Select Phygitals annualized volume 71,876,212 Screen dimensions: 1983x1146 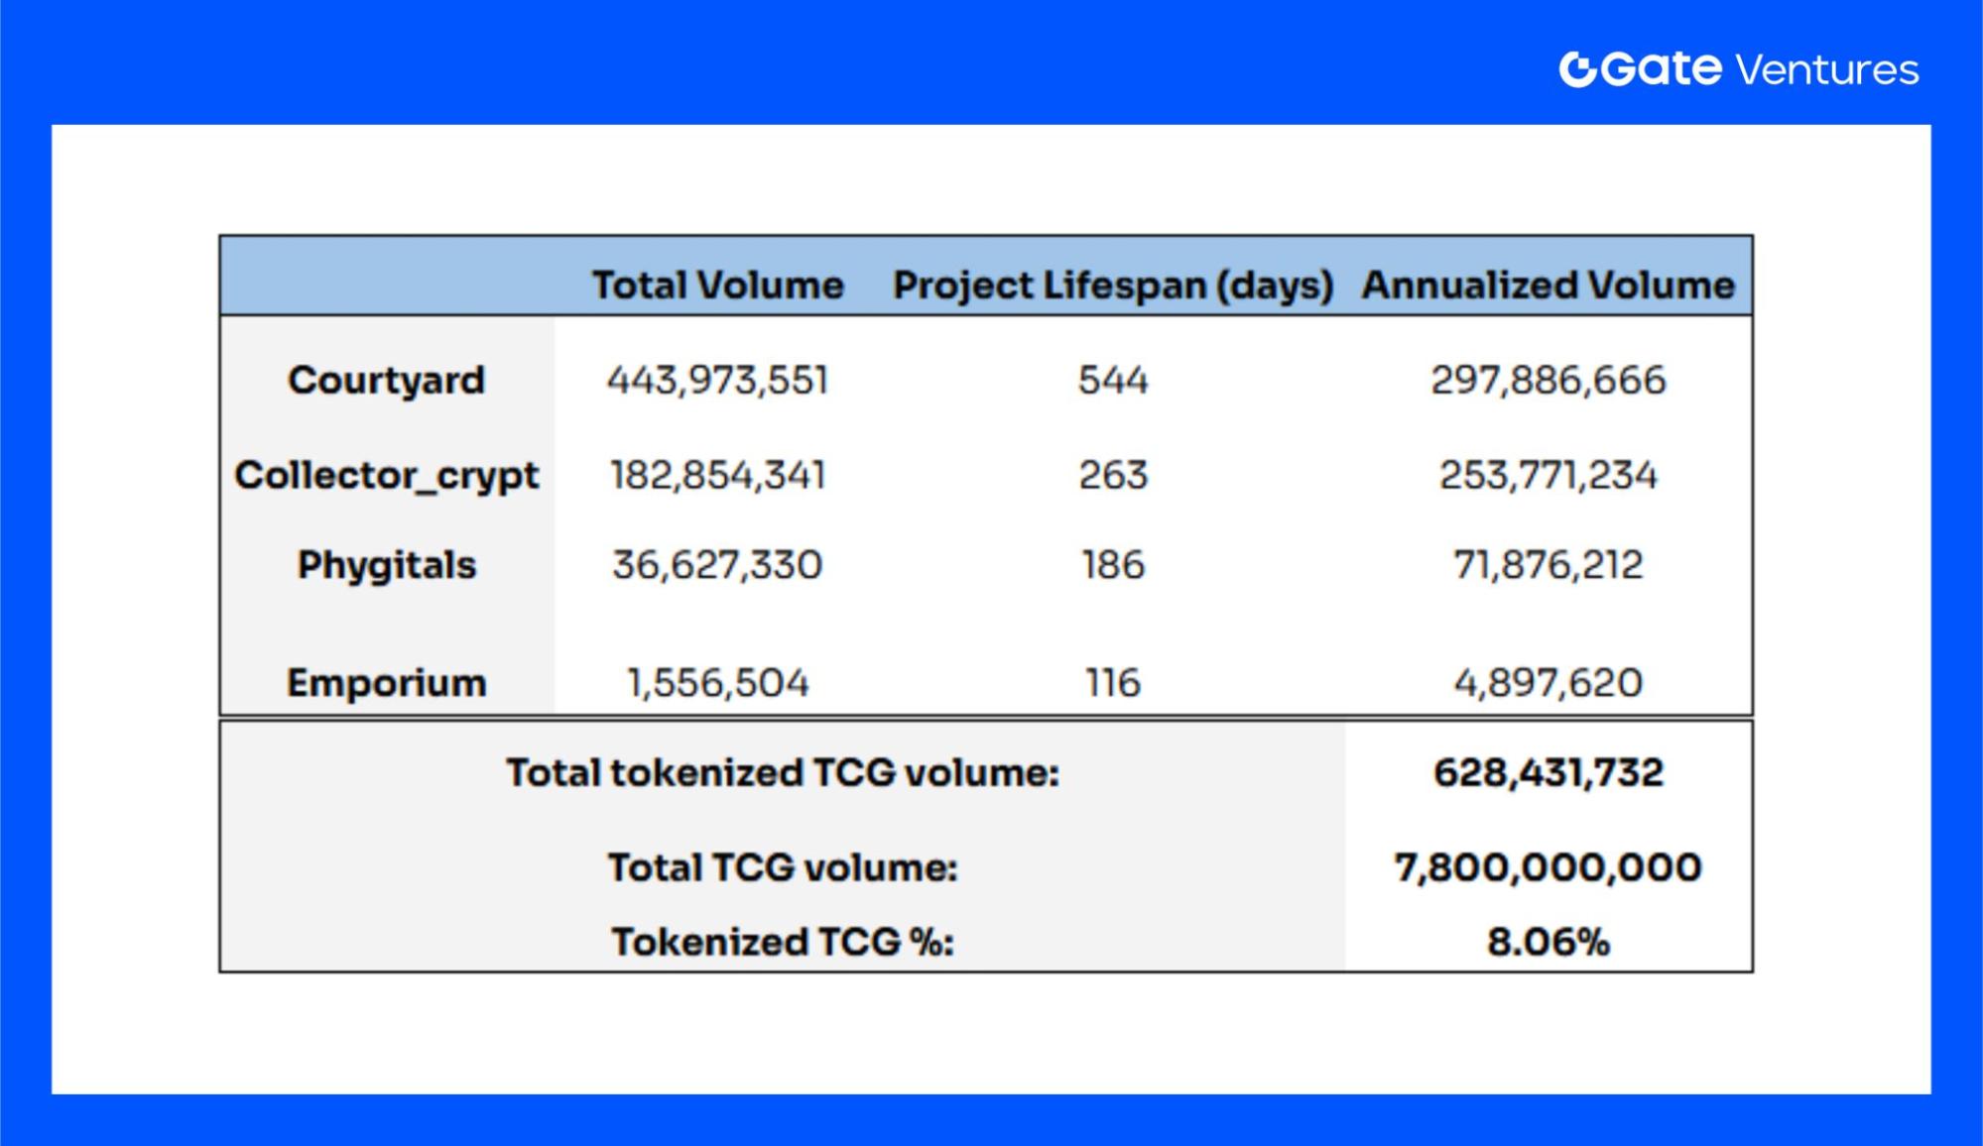click(1549, 565)
